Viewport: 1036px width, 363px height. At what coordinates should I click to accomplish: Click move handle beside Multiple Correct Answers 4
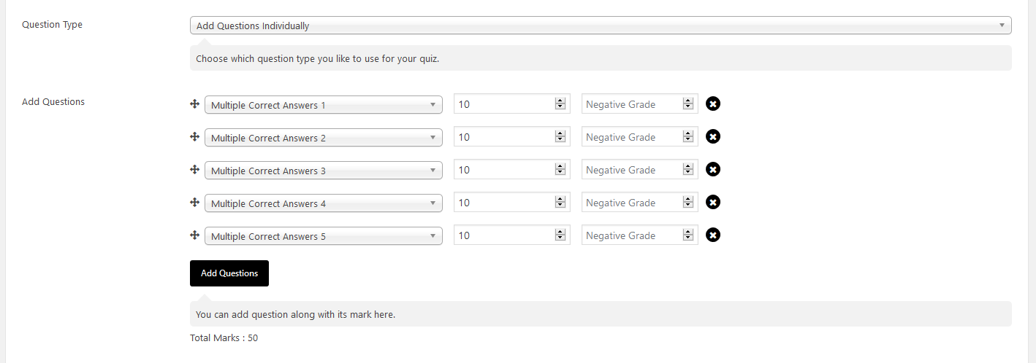(x=195, y=203)
